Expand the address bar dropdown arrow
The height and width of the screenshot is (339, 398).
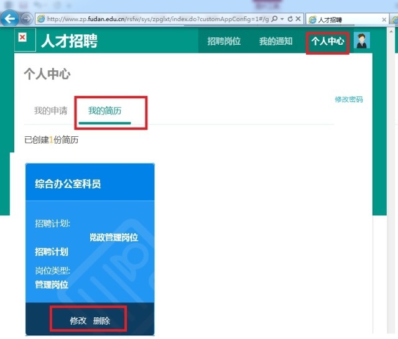point(282,19)
